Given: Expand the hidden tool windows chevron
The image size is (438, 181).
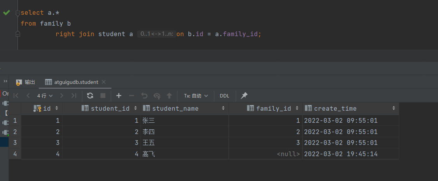Looking at the screenshot, I should 5,82.
